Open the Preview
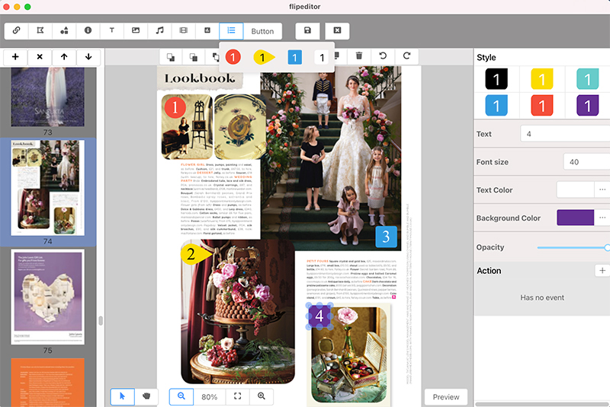This screenshot has width=610, height=407. click(446, 397)
